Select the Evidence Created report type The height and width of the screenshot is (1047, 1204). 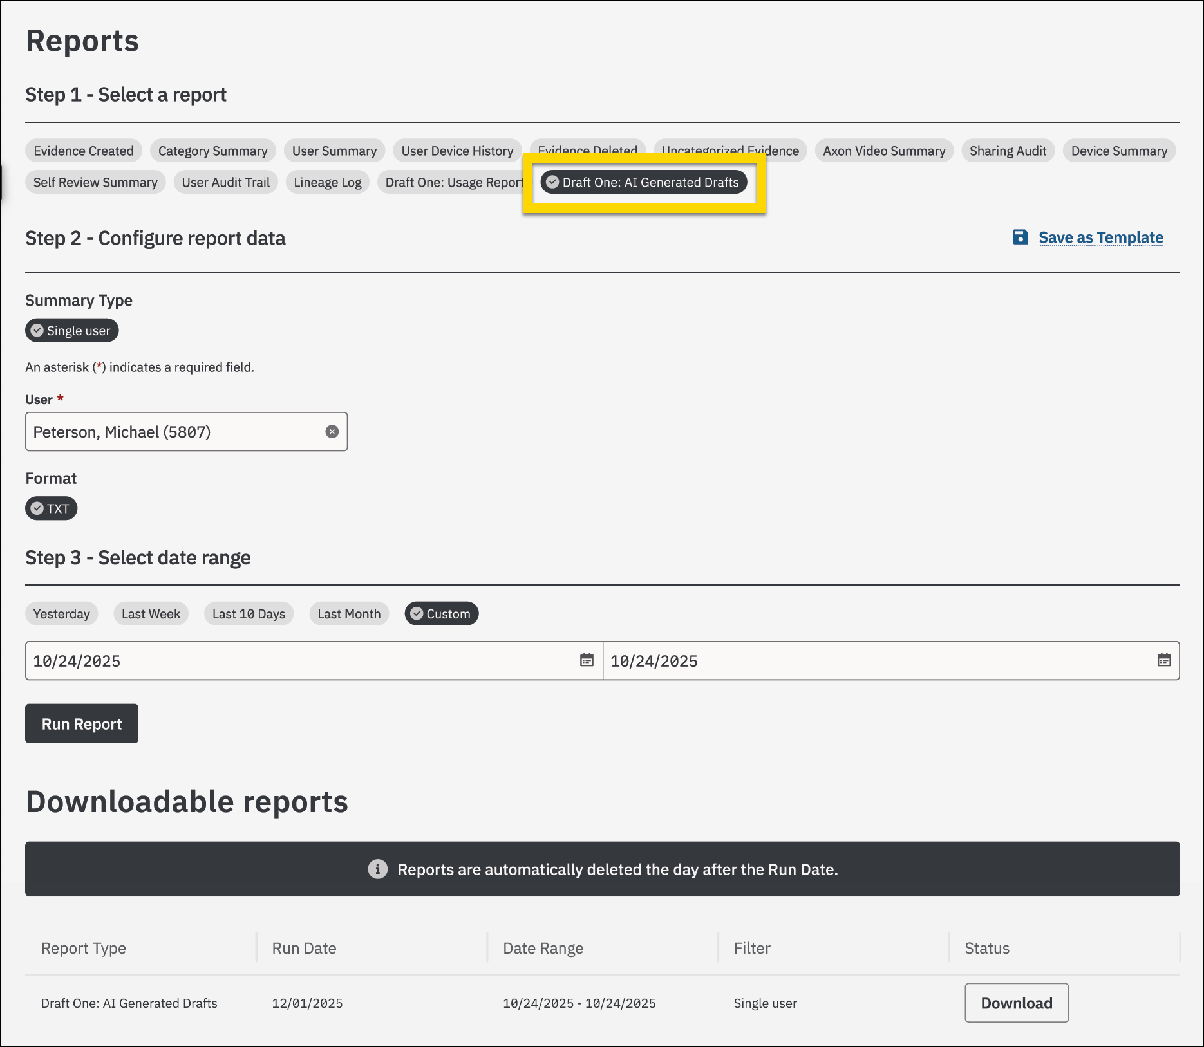click(84, 151)
